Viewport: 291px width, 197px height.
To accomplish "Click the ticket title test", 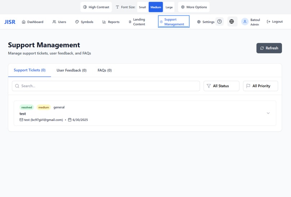I will [x=23, y=114].
